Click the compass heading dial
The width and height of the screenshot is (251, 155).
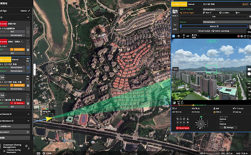200,124
